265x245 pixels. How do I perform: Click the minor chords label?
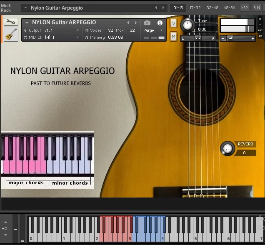point(70,183)
